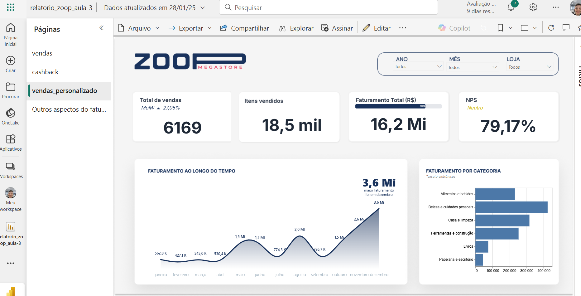
Task: Click the Power BI logo icon
Action: click(x=11, y=291)
